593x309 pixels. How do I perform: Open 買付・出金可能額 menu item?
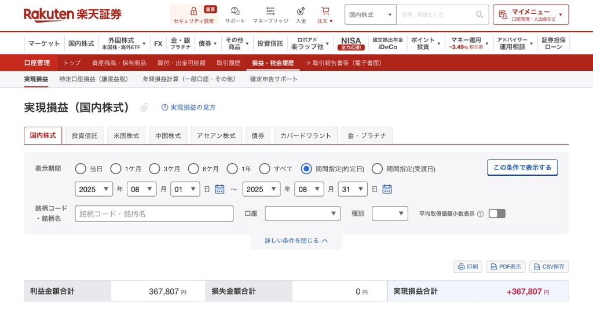tap(181, 63)
